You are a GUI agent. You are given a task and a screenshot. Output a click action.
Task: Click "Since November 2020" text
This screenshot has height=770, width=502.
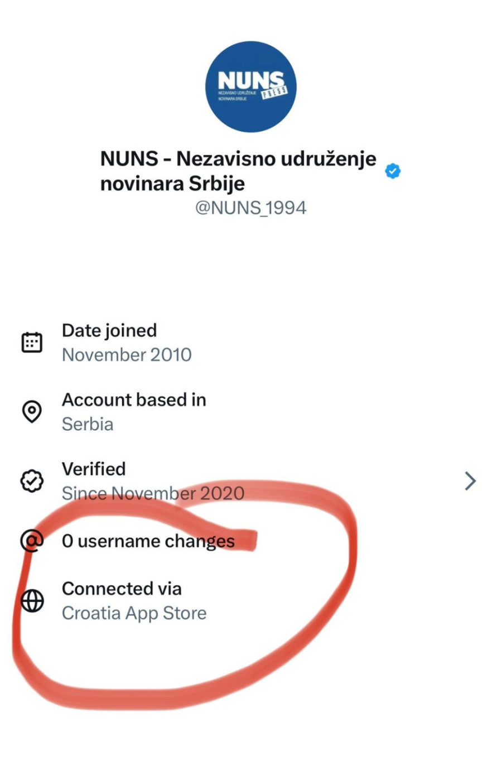point(153,493)
